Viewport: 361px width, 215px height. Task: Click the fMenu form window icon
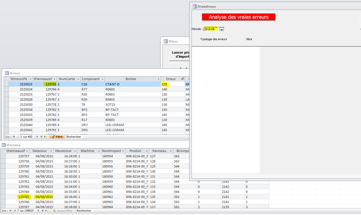166,41
